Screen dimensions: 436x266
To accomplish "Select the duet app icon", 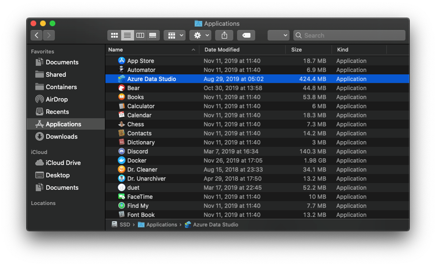I will [122, 188].
